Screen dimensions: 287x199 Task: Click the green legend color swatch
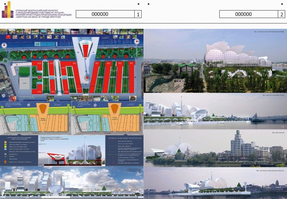[6, 145]
